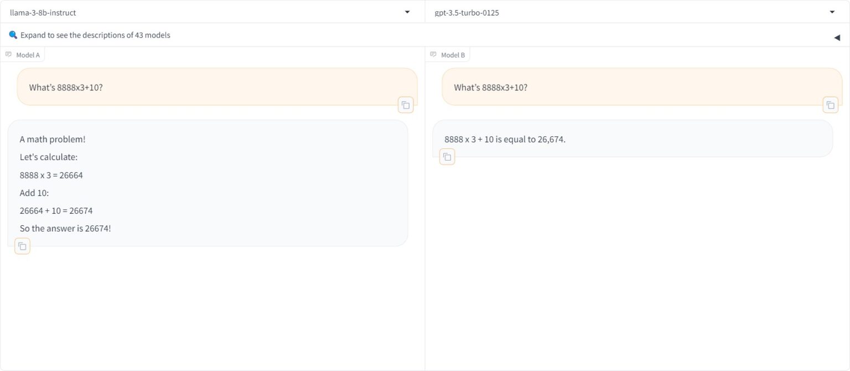This screenshot has width=850, height=371.
Task: Copy Model A's user prompt message
Action: tap(406, 105)
